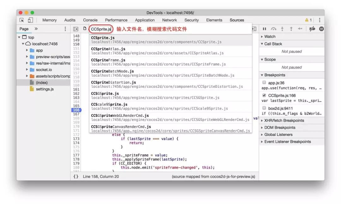Show more navigator tabs chevron
This screenshot has height=204, width=341.
pyautogui.click(x=36, y=29)
